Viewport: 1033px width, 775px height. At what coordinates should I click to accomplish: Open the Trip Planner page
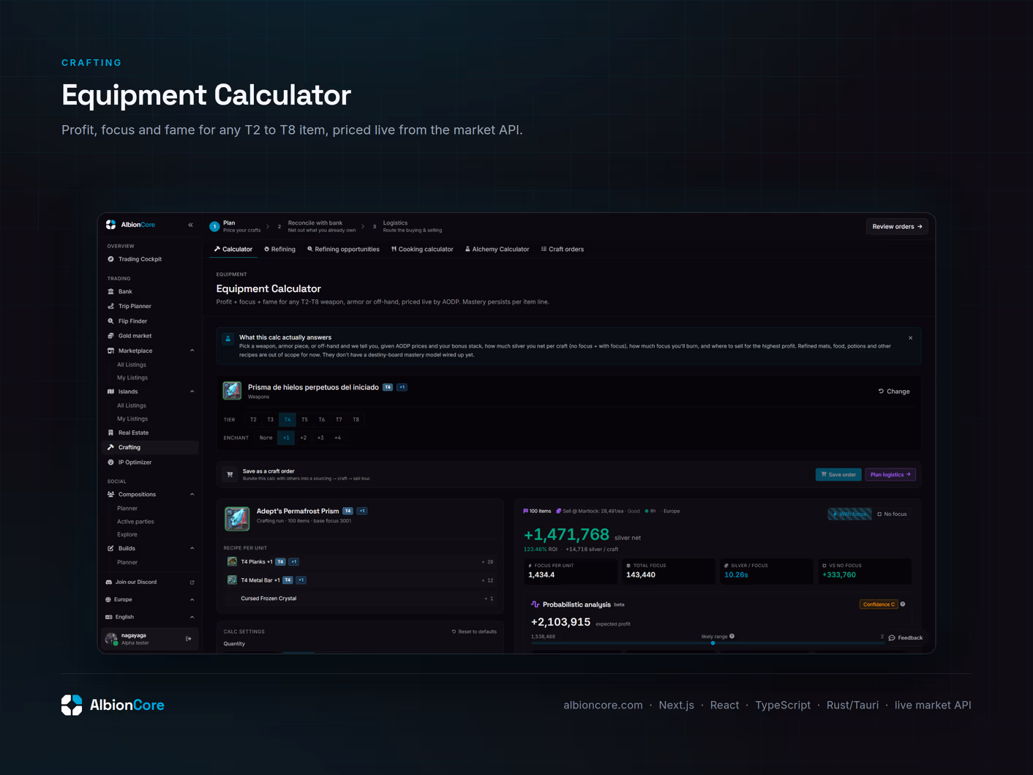point(135,306)
